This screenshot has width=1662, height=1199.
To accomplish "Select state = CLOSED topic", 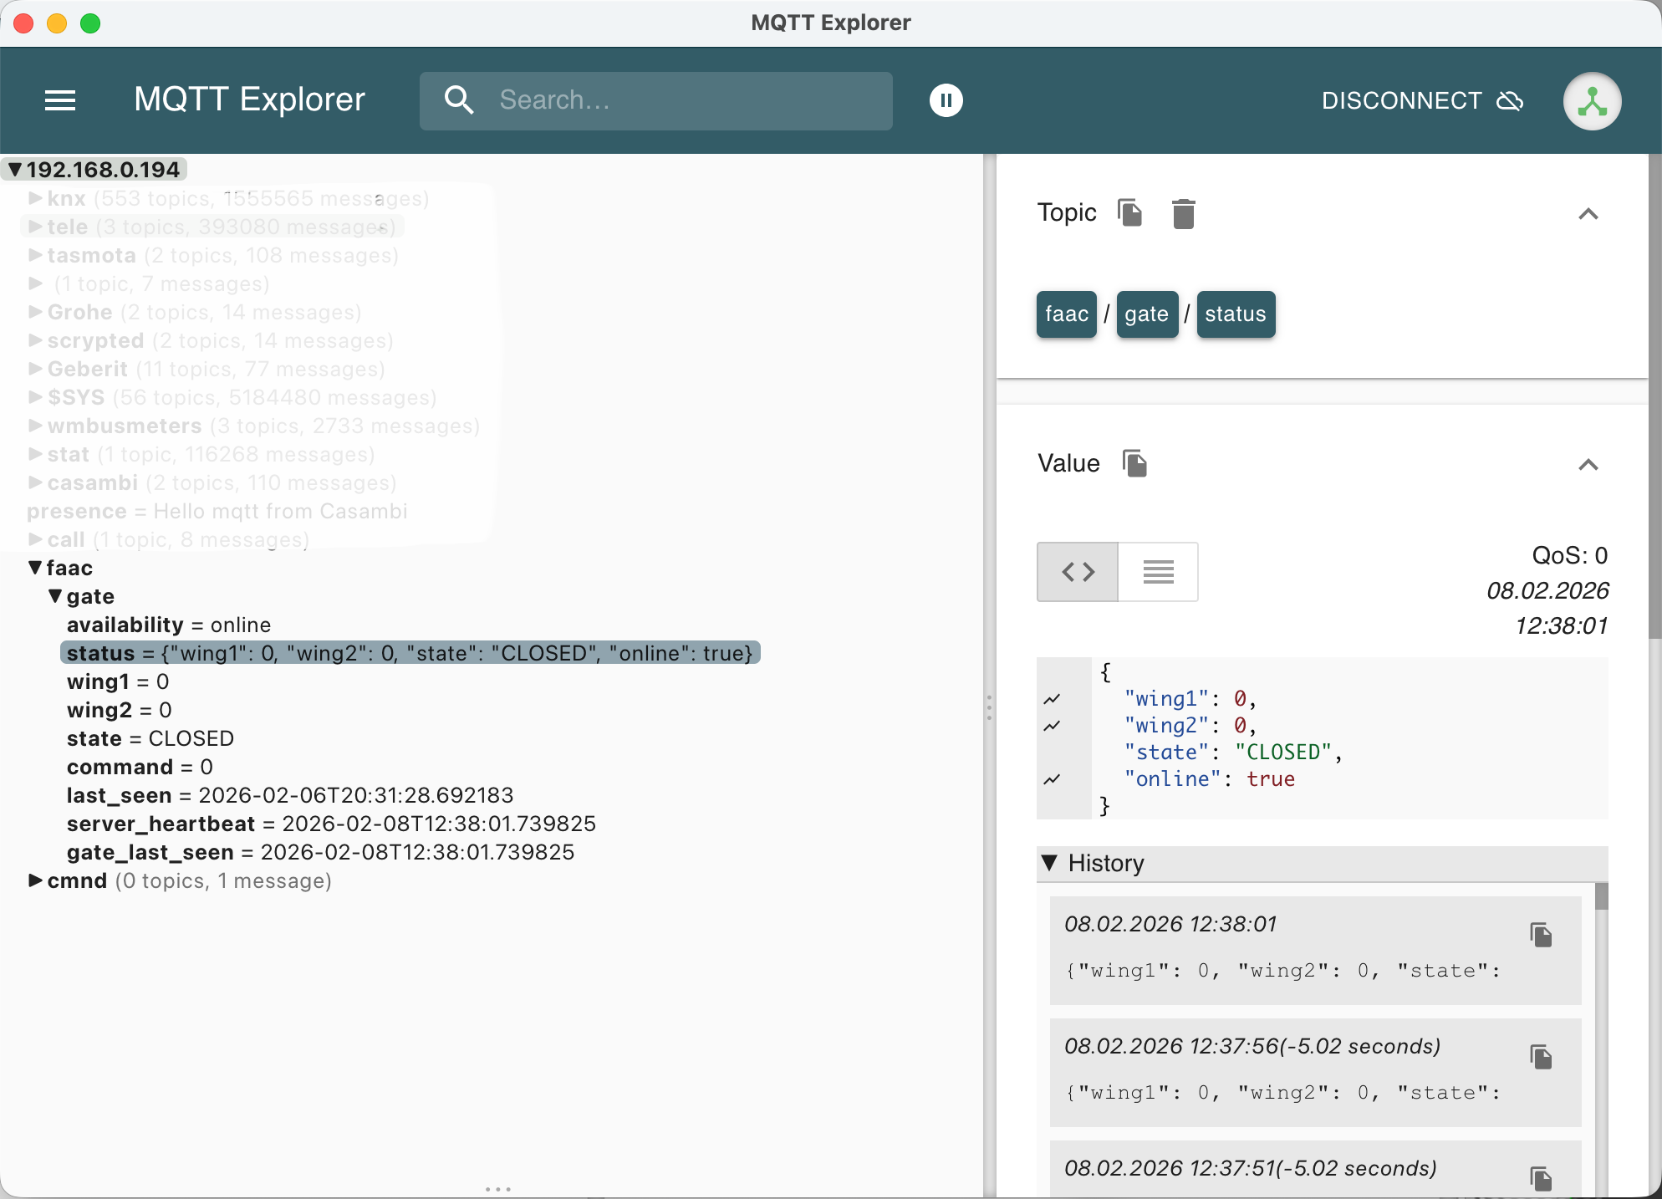I will (150, 738).
